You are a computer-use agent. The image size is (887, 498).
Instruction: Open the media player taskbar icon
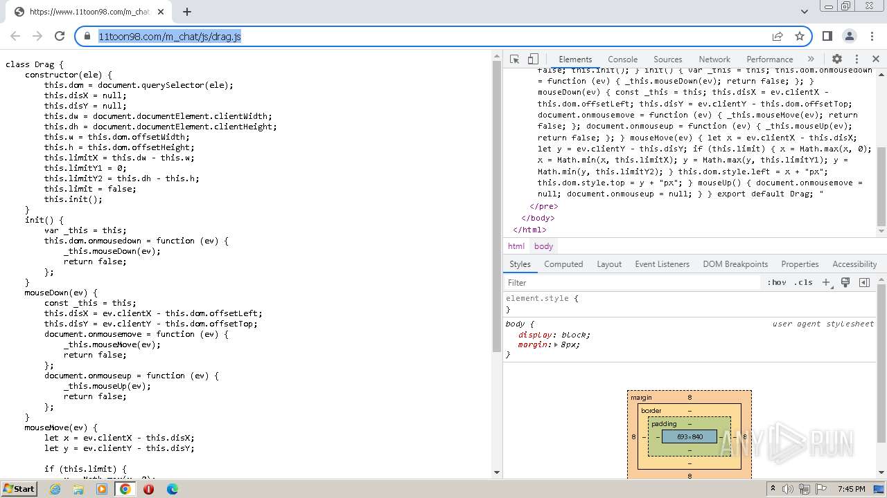tap(102, 489)
